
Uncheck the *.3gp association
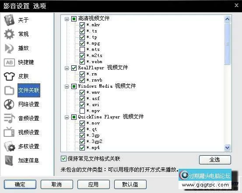82,136
